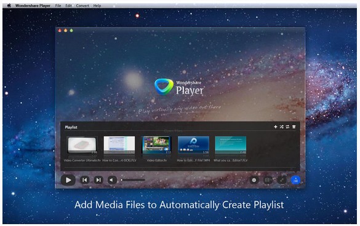Click the Video Converter Ultimate.flv name label
360x226 pixels.
click(x=82, y=160)
